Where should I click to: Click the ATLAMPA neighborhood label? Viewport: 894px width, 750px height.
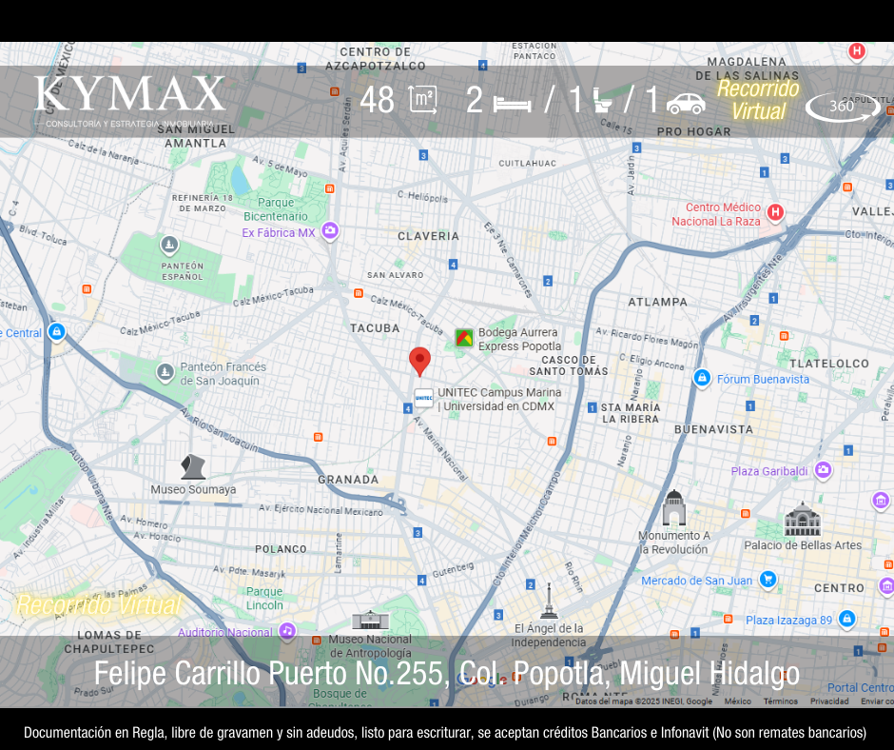(x=657, y=302)
